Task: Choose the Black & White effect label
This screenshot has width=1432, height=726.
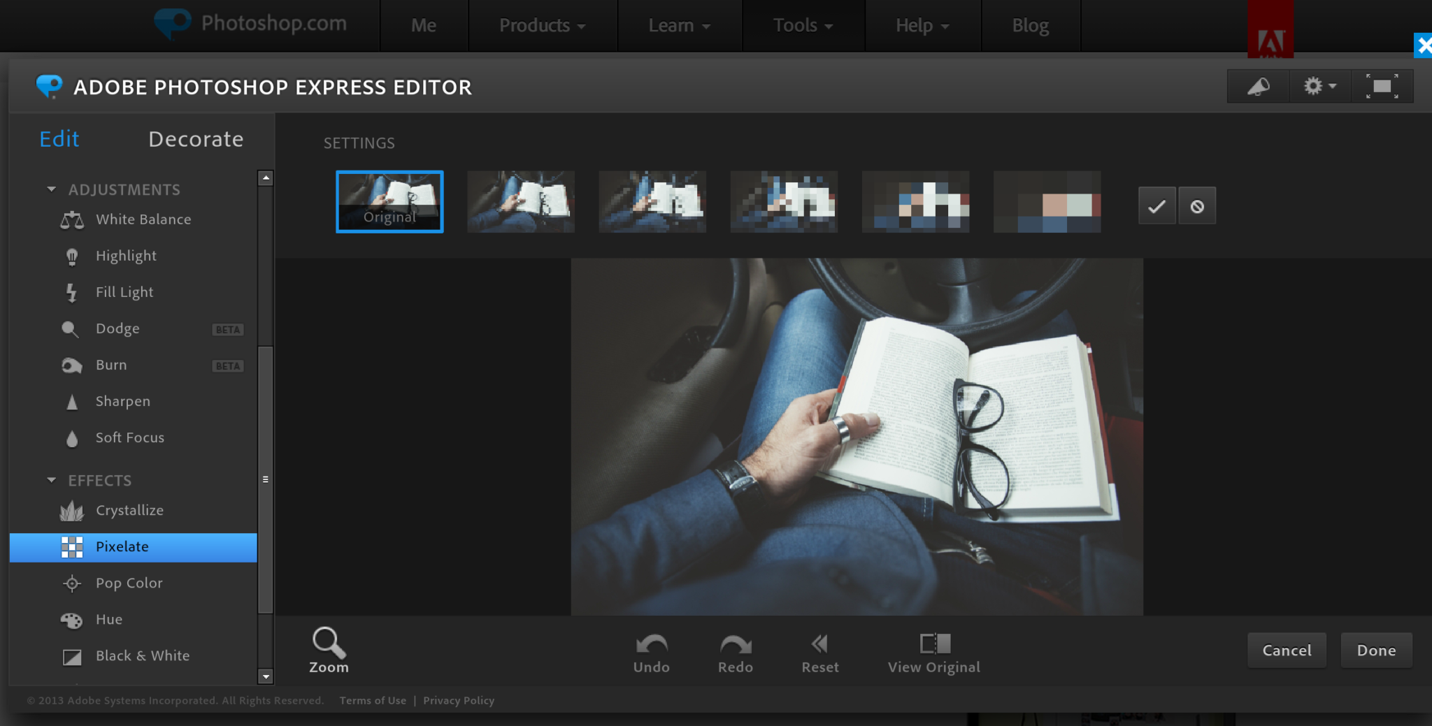Action: click(x=143, y=656)
